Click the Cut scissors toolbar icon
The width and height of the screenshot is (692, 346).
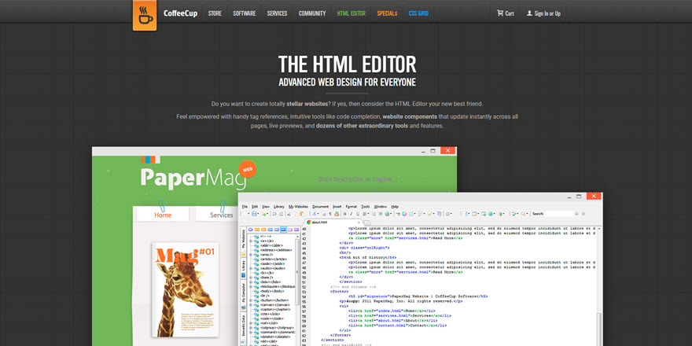[289, 214]
